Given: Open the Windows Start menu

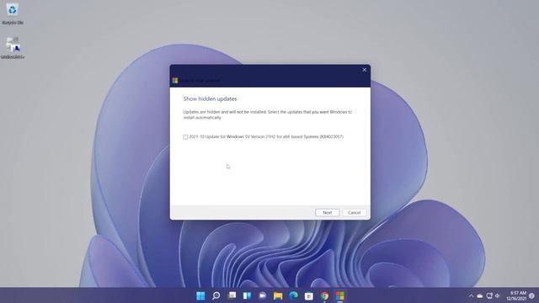Looking at the screenshot, I should (x=200, y=295).
